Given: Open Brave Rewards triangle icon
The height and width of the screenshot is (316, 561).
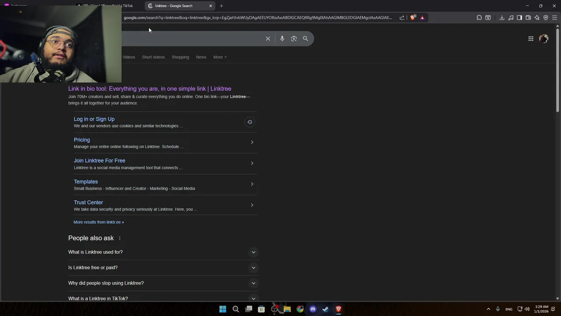Looking at the screenshot, I should 422,18.
